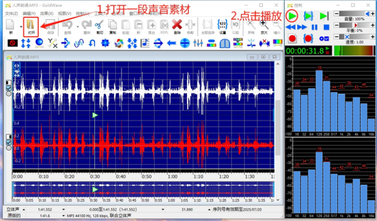Open the 视图 menu
The width and height of the screenshot is (377, 221).
[x=64, y=13]
